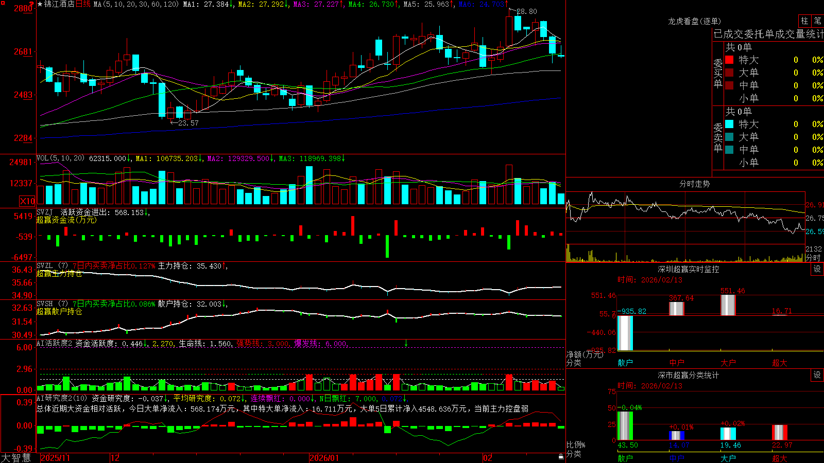
Task: Click the 时间: 2026/02/13 label in 实时监控
Action: [x=650, y=280]
